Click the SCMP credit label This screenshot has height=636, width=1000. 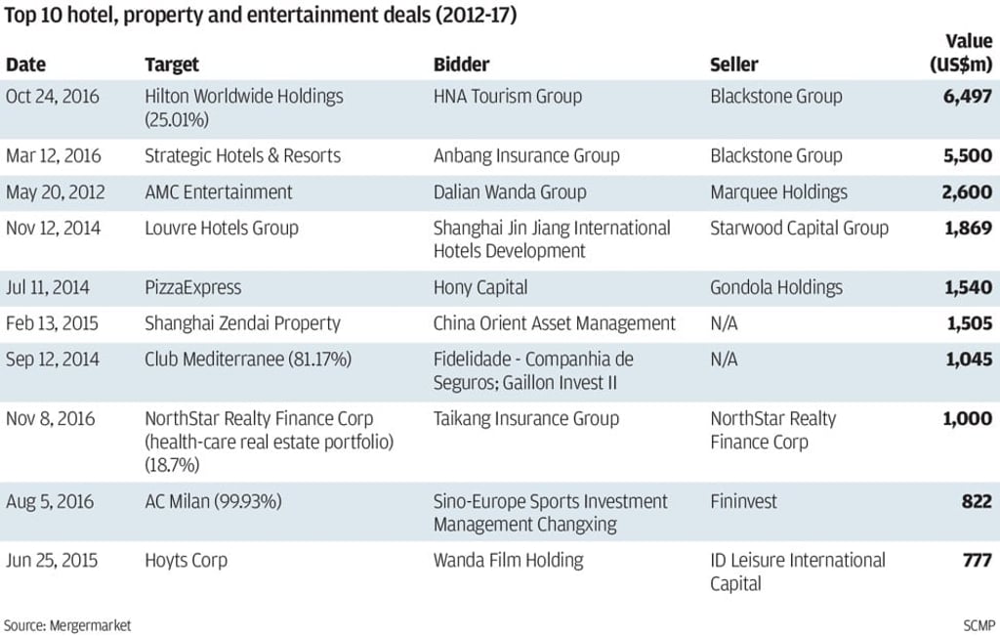(x=979, y=624)
